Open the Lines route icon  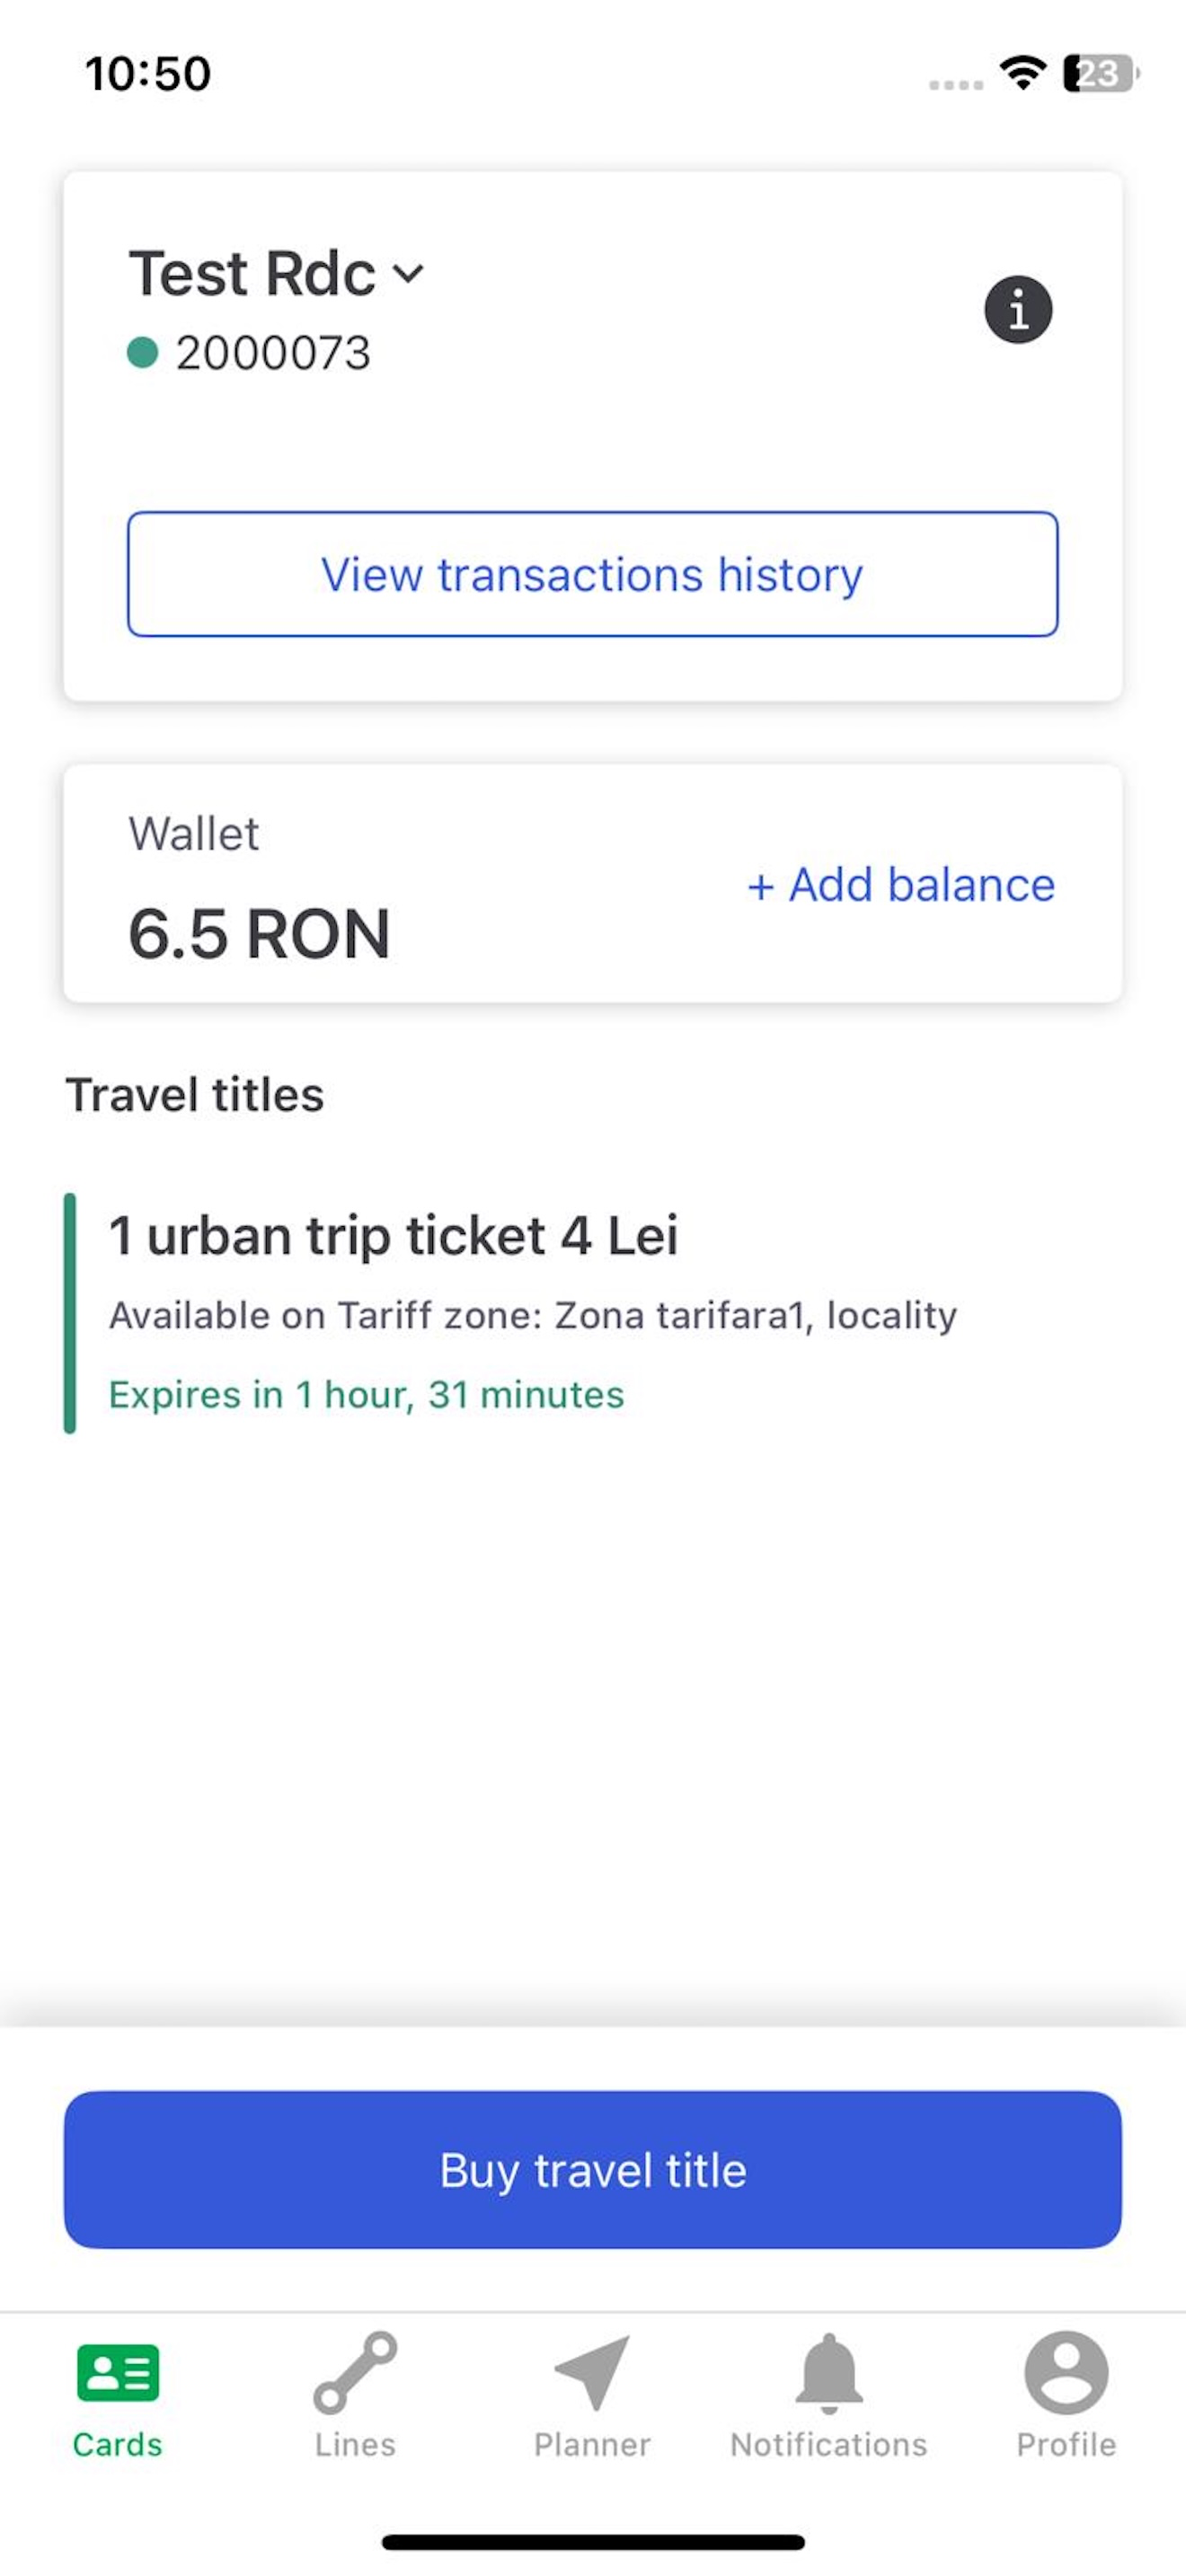(x=355, y=2373)
